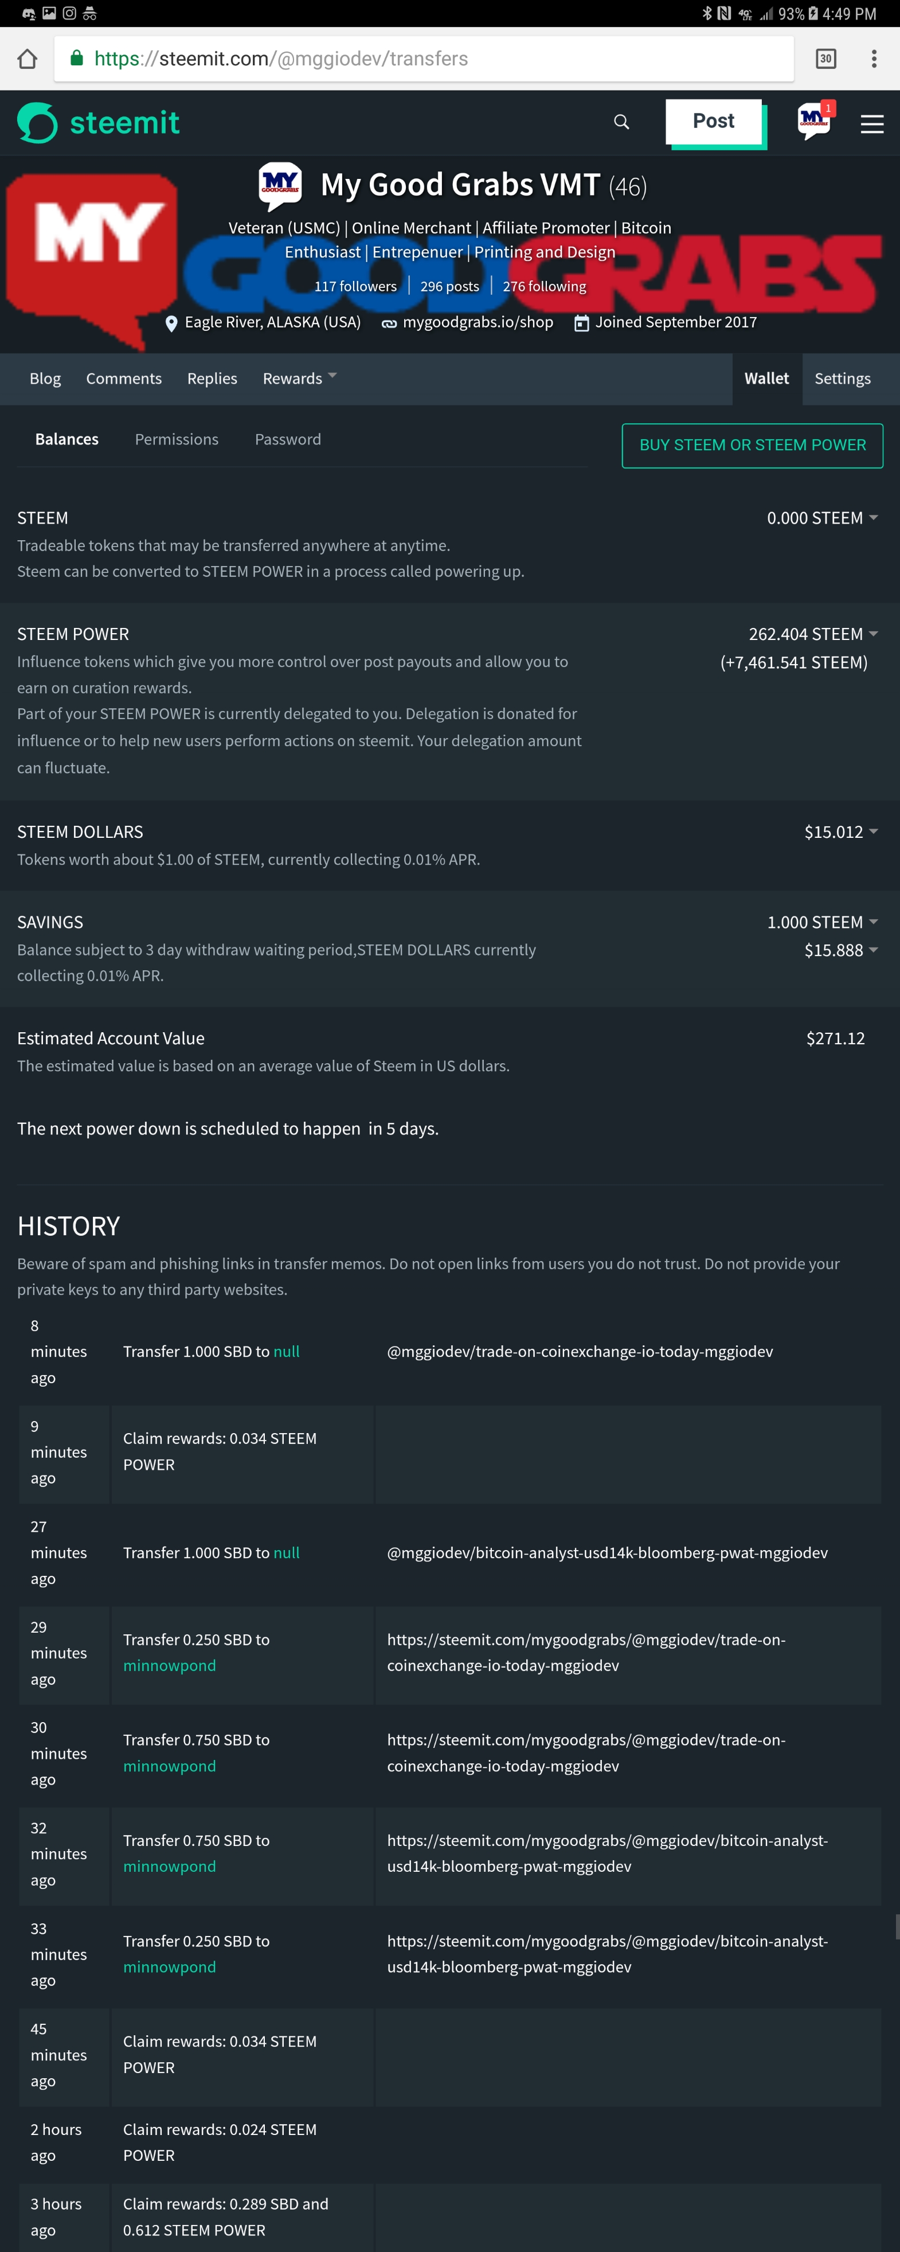The image size is (900, 2252).
Task: Click the Steemit logo
Action: click(99, 122)
